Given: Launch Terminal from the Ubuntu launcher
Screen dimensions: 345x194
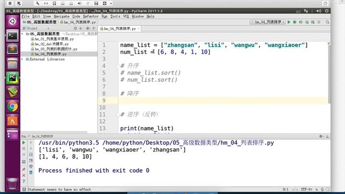Looking at the screenshot, I should click(x=12, y=36).
